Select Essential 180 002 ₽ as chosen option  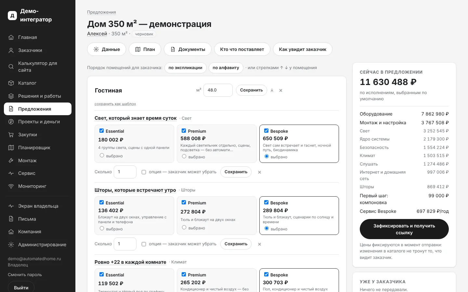click(x=102, y=155)
